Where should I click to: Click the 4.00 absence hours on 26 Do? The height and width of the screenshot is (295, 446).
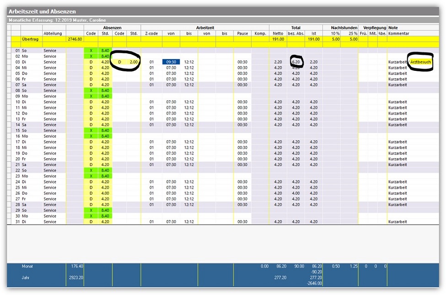pos(105,193)
